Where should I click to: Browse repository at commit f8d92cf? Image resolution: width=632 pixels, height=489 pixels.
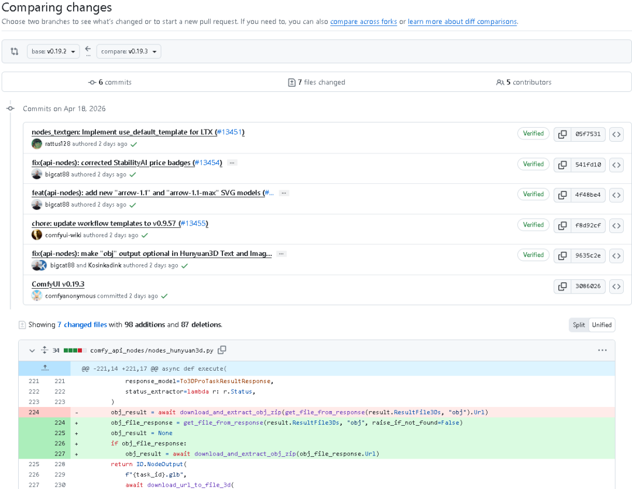point(616,225)
